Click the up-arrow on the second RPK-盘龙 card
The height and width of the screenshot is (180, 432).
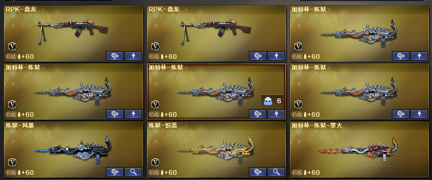coord(277,56)
